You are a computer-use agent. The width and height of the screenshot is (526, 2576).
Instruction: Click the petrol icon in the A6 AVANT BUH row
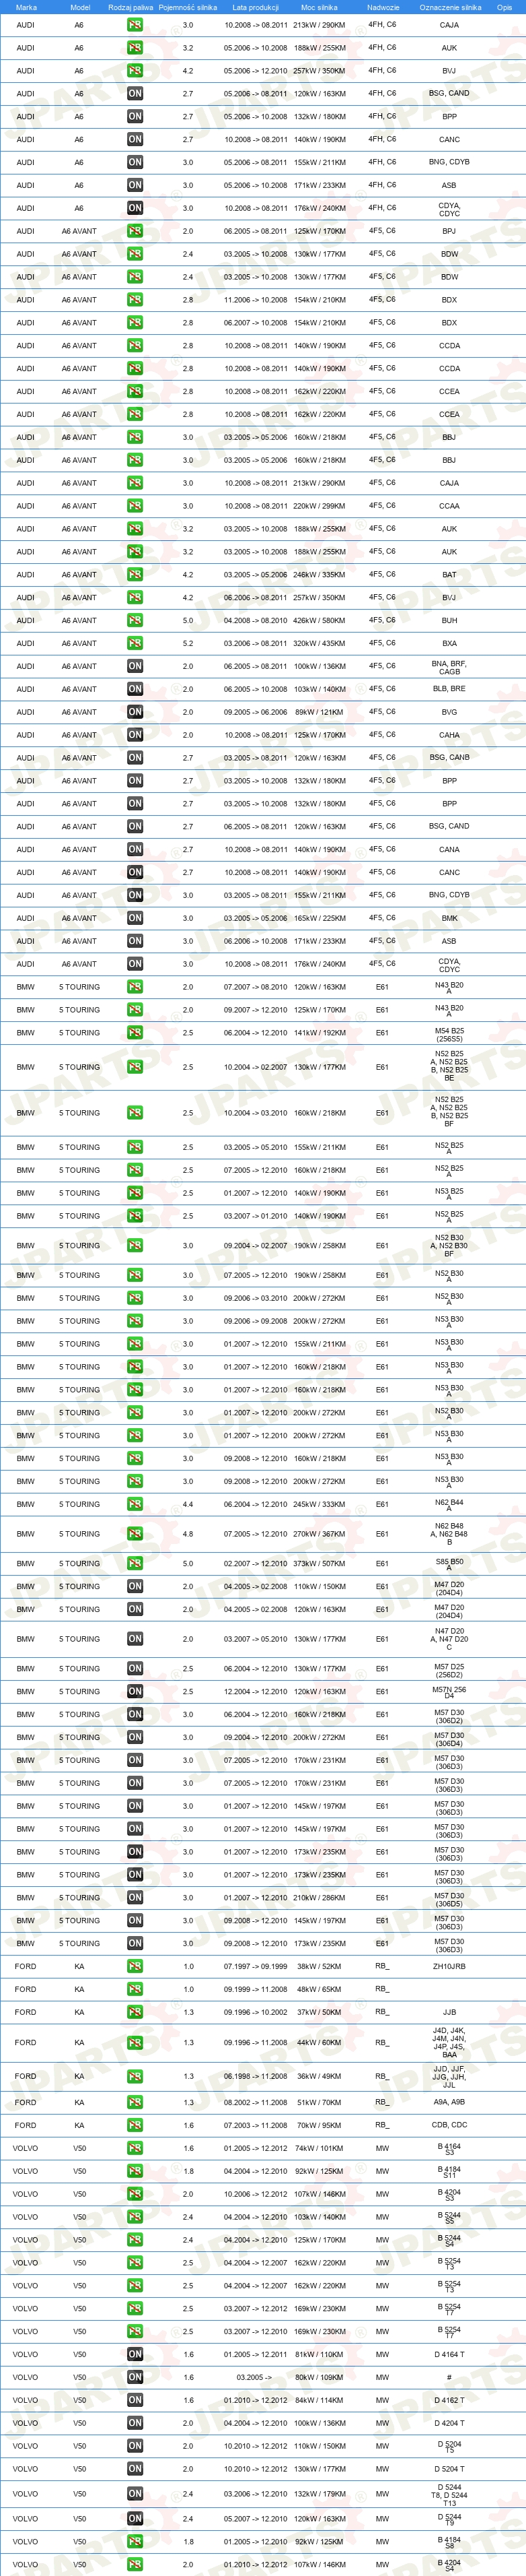coord(135,620)
